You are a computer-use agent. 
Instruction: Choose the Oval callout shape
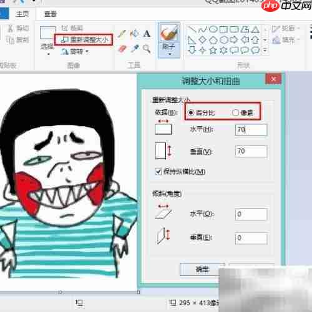(x=245, y=50)
